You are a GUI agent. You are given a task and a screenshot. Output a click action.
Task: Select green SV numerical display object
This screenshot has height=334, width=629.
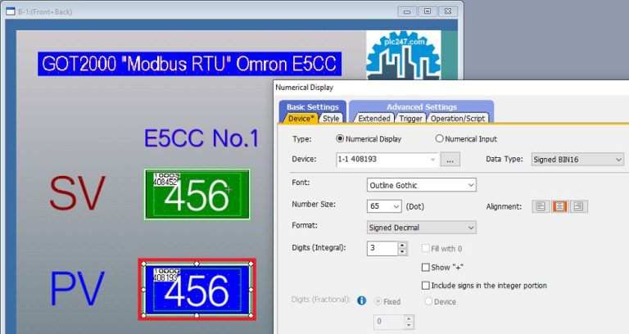pos(197,195)
